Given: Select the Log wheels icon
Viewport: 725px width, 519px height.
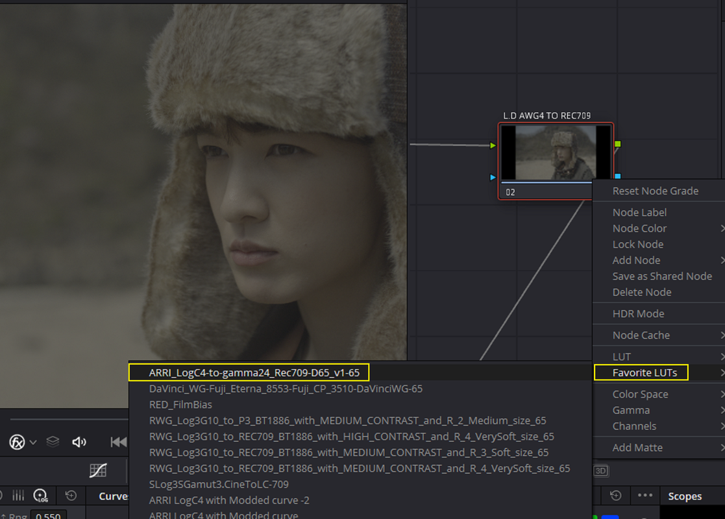Looking at the screenshot, I should [x=41, y=496].
